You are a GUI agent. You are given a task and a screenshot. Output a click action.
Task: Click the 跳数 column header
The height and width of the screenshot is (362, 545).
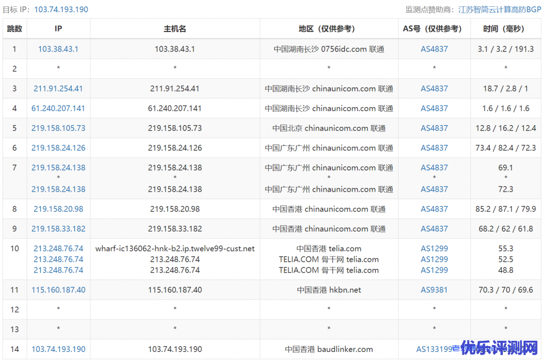click(x=14, y=29)
